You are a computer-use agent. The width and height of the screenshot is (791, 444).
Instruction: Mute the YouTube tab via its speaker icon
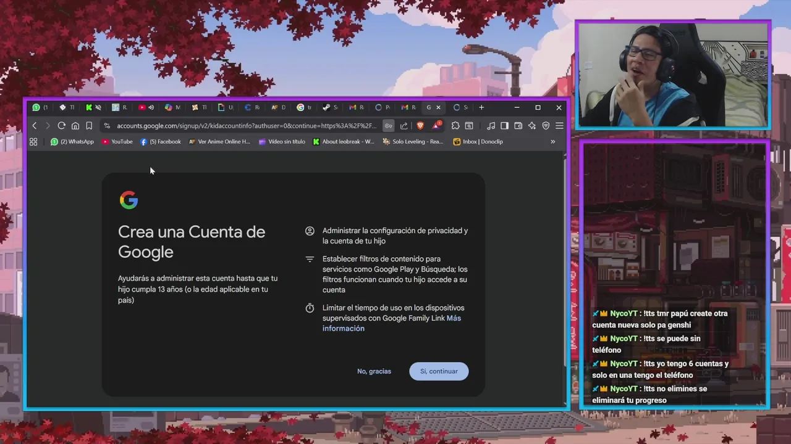[x=151, y=107]
